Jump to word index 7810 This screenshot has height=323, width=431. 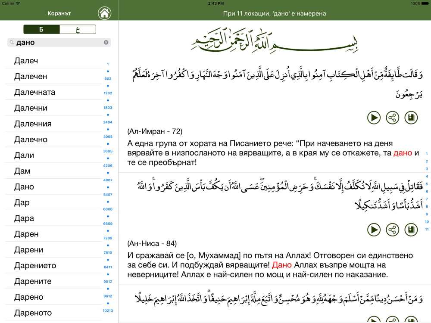[108, 252]
